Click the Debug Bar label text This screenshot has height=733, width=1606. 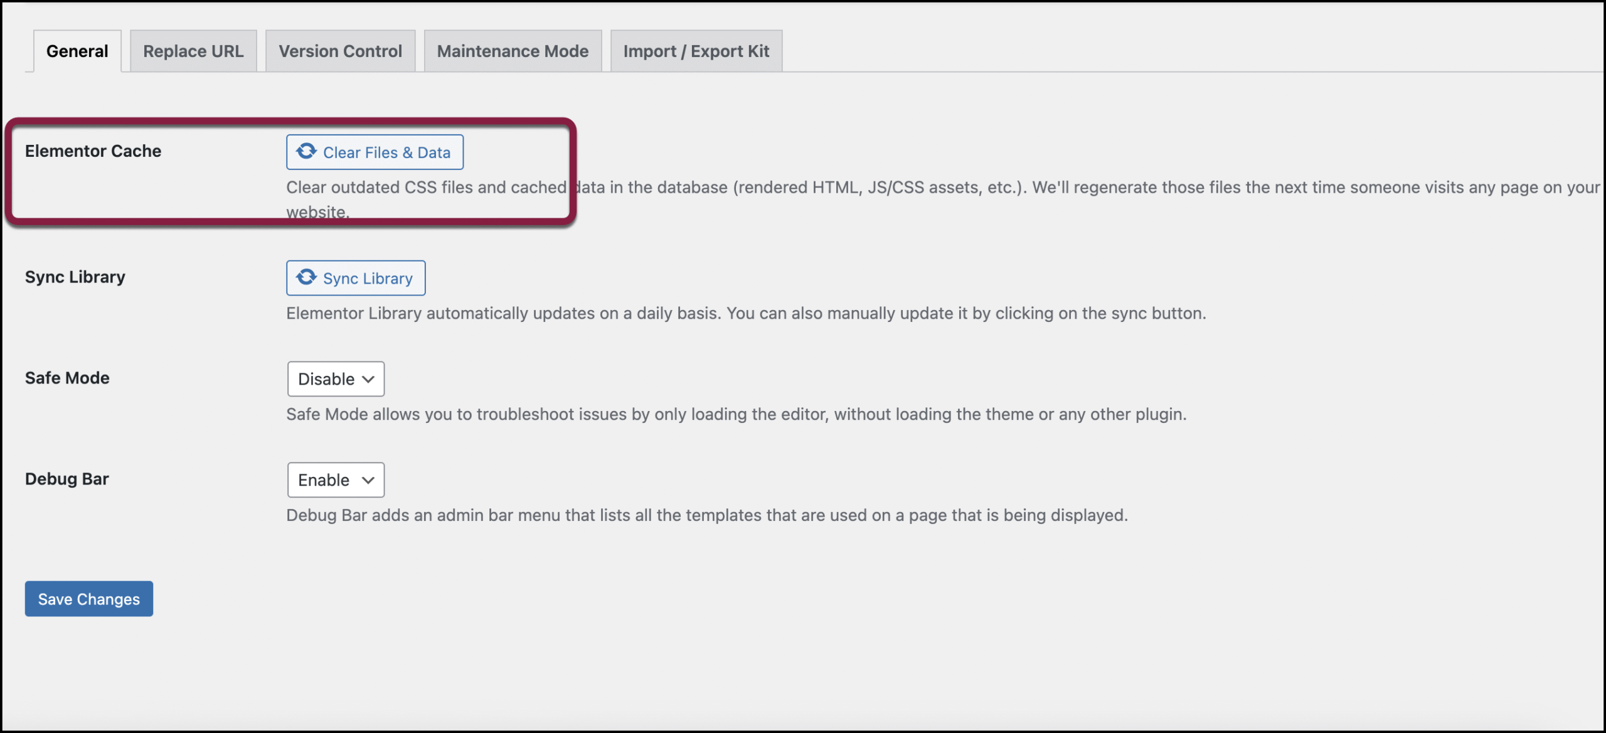[67, 479]
